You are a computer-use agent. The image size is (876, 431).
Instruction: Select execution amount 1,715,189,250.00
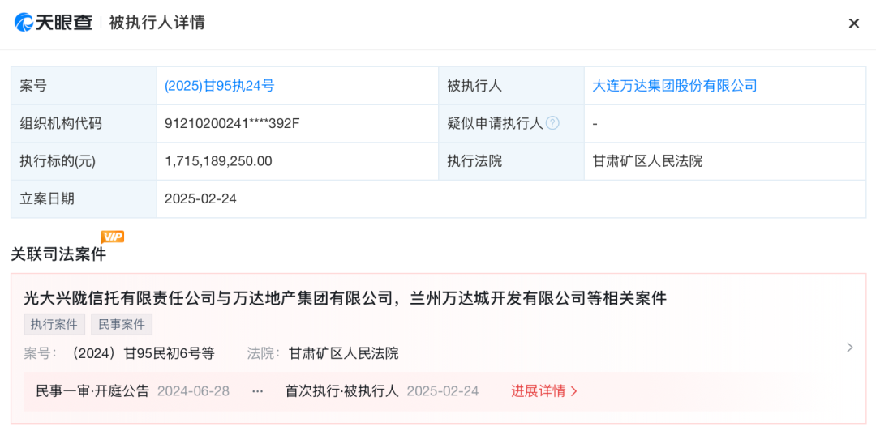click(x=218, y=161)
